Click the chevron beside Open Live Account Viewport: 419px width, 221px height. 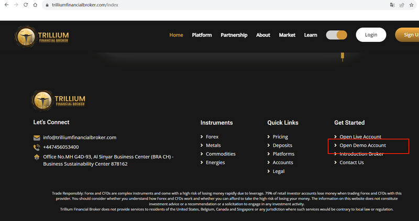pos(335,137)
